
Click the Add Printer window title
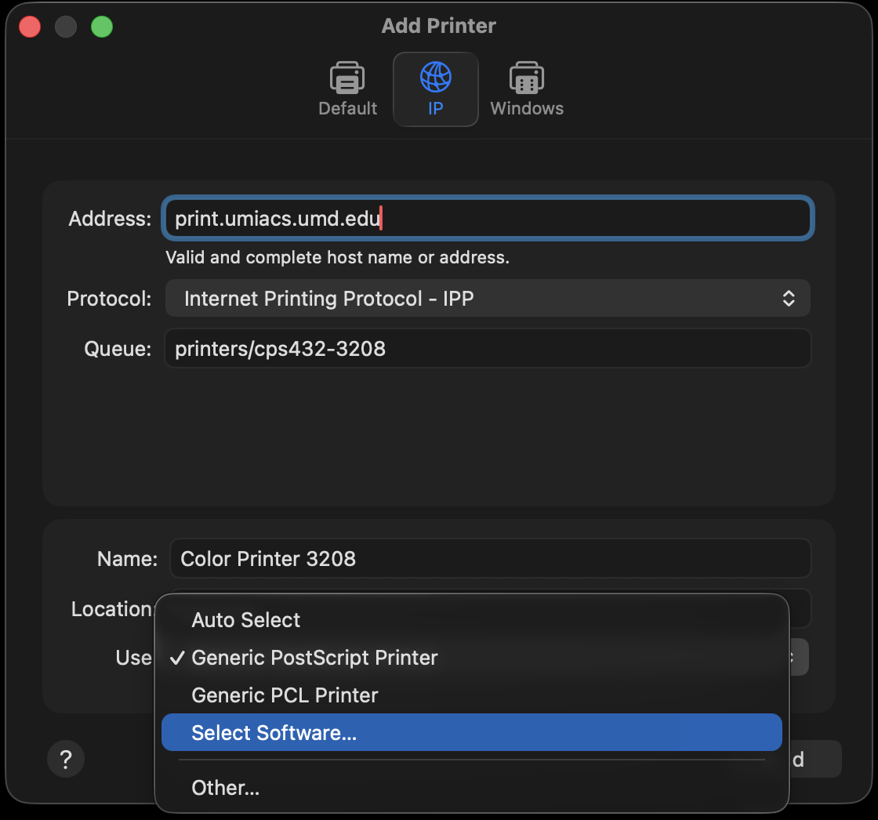point(438,26)
